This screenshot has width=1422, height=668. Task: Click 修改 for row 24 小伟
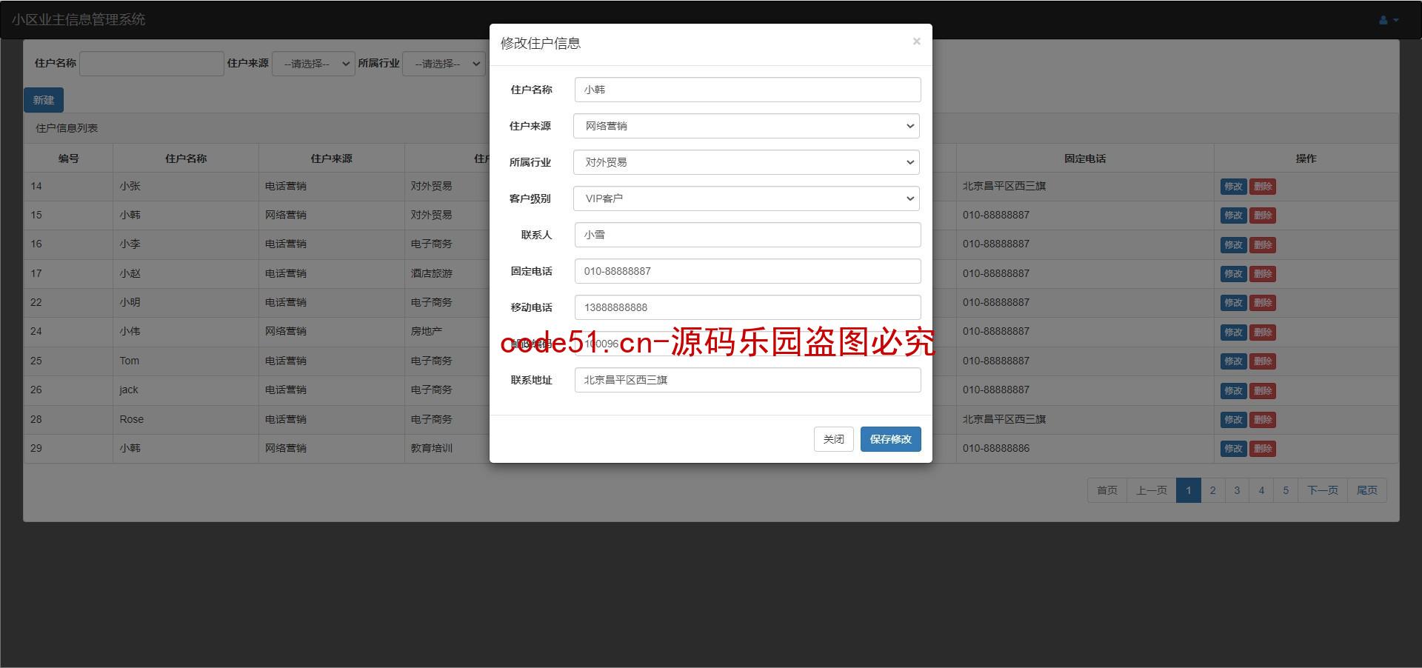[1233, 332]
